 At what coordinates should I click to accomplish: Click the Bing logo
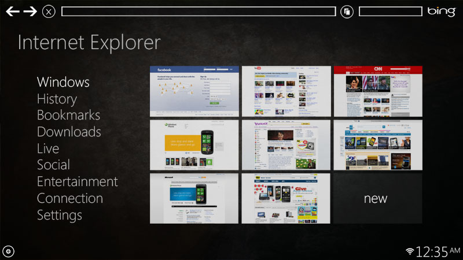pos(442,12)
